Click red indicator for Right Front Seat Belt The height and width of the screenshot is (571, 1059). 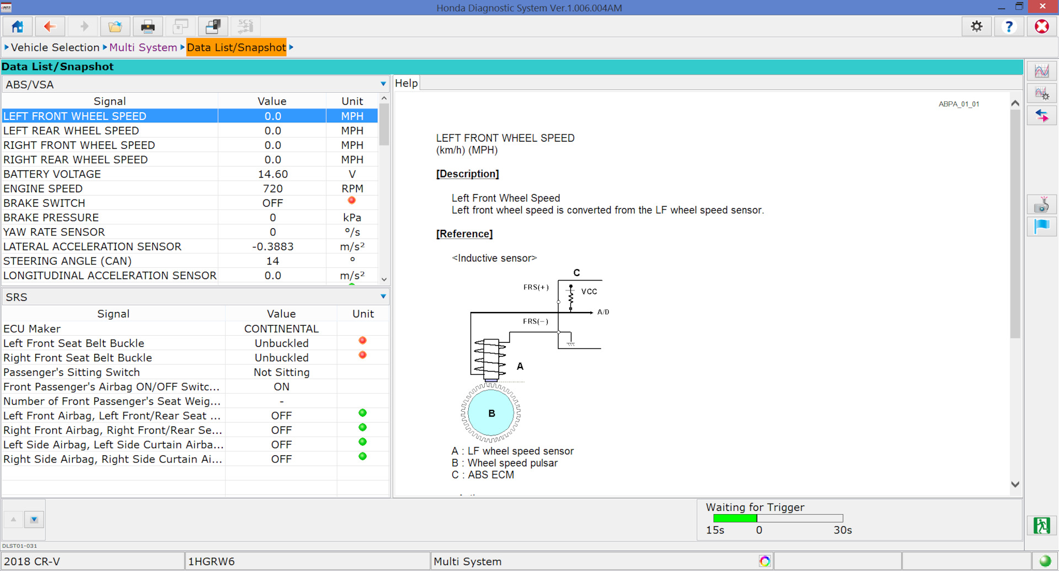click(x=362, y=355)
